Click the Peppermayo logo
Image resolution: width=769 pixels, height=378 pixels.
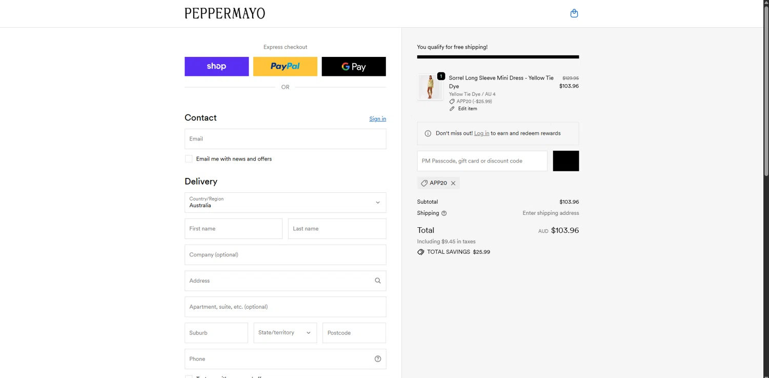pos(225,13)
